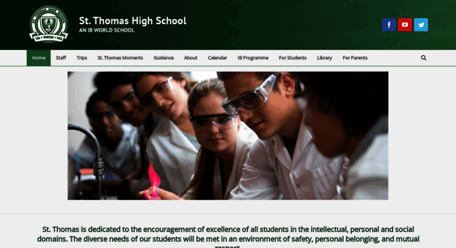Click the AN IB WORLD SCHOOL tagline
Screen dimensions: 456x248
107,30
